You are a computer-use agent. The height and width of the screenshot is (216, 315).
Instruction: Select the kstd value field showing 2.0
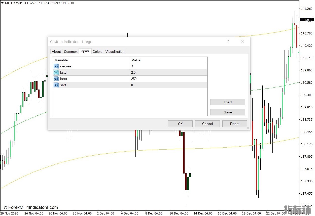168,73
